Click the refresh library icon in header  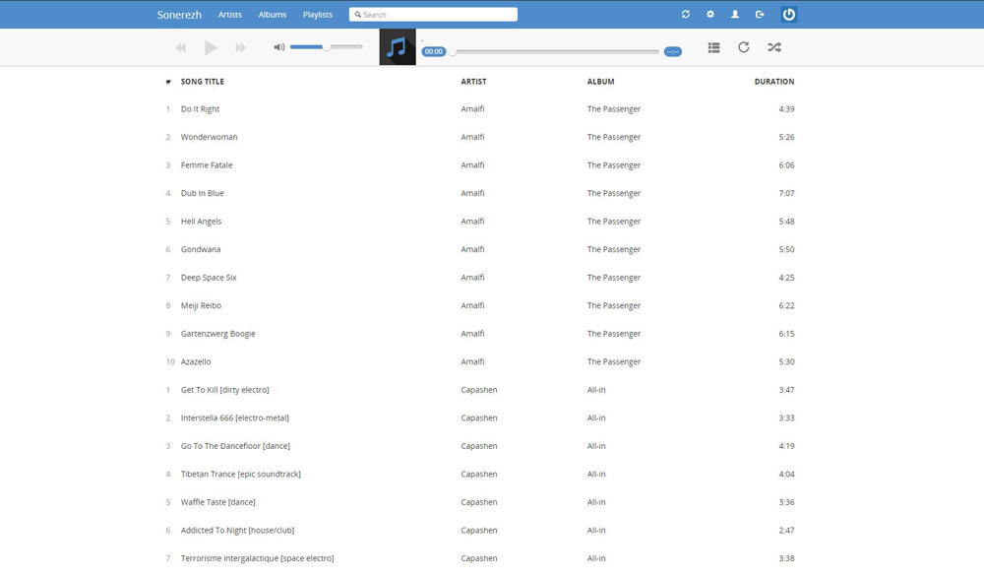pyautogui.click(x=685, y=15)
